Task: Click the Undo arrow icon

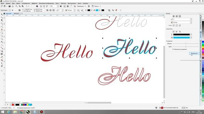Action: [27, 6]
